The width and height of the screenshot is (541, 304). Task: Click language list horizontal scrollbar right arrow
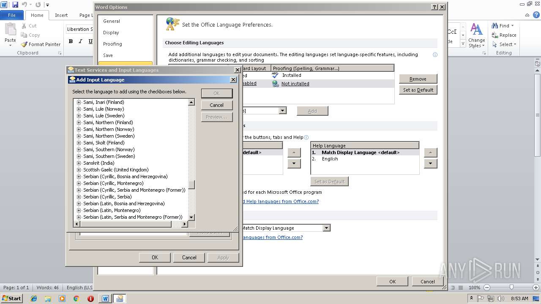point(184,224)
